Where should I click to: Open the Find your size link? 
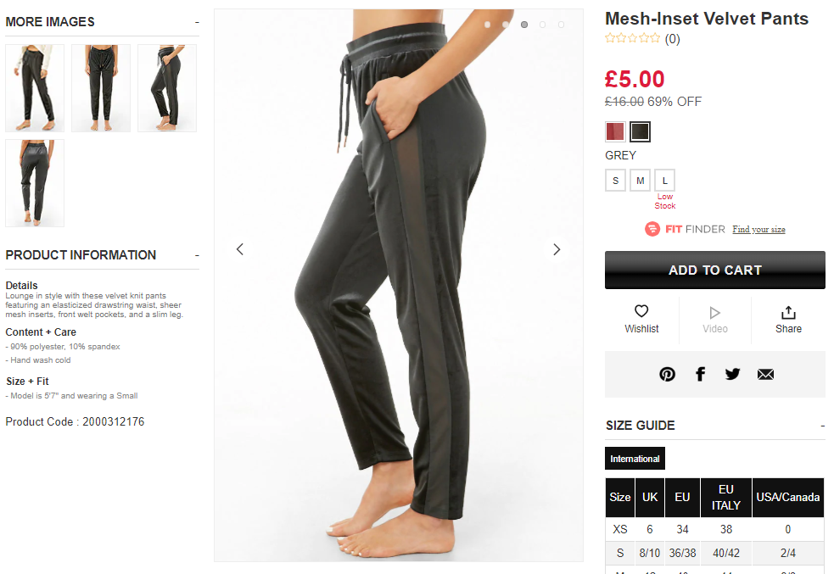tap(758, 229)
